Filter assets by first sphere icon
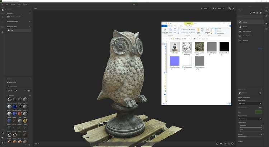269x147 pixels. (9, 91)
